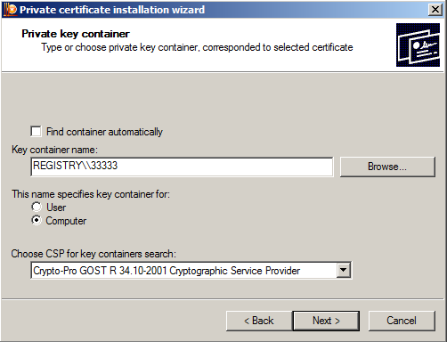Open the Crypto-Pro GOST R 34.10-2001 provider list

pyautogui.click(x=191, y=270)
